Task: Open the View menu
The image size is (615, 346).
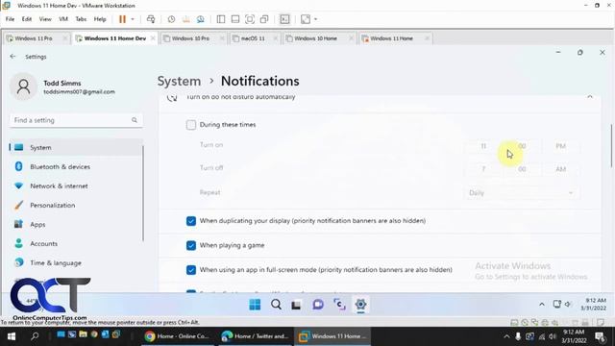Action: pyautogui.click(x=45, y=19)
